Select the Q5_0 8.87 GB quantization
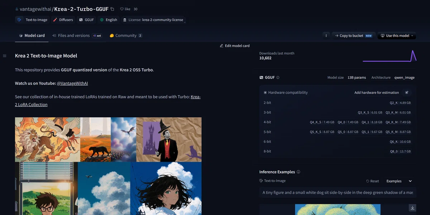Viewport: 430px width, 215px height. [x=348, y=132]
